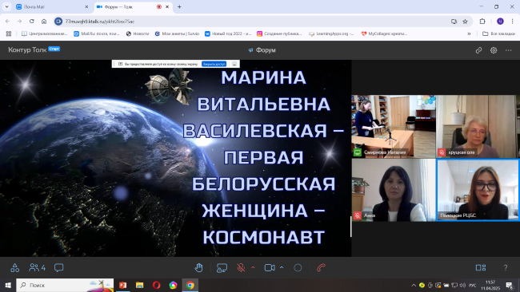
Task: Open LearningApps.org bookmark
Action: pos(331,34)
